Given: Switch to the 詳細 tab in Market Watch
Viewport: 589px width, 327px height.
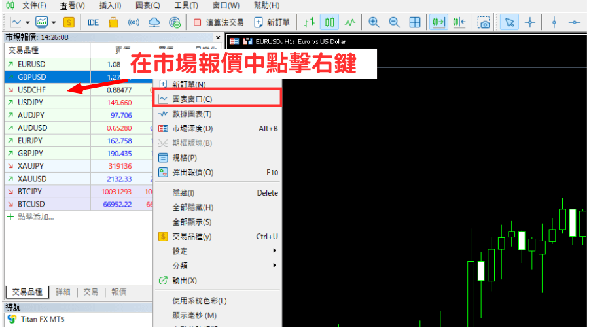Looking at the screenshot, I should (x=63, y=292).
